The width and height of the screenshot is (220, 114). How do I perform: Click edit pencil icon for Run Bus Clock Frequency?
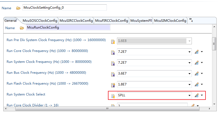click(x=196, y=73)
